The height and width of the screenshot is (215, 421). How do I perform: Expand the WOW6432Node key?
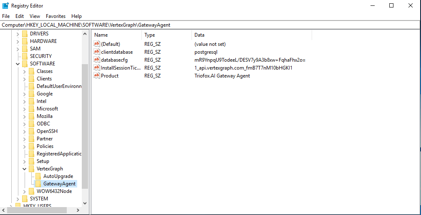coord(25,191)
